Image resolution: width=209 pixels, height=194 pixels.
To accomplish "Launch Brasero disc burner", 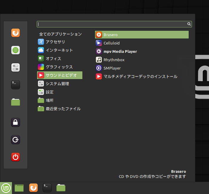I will pos(142,35).
